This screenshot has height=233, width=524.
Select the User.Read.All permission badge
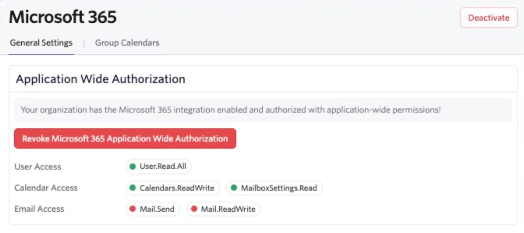[x=159, y=166]
